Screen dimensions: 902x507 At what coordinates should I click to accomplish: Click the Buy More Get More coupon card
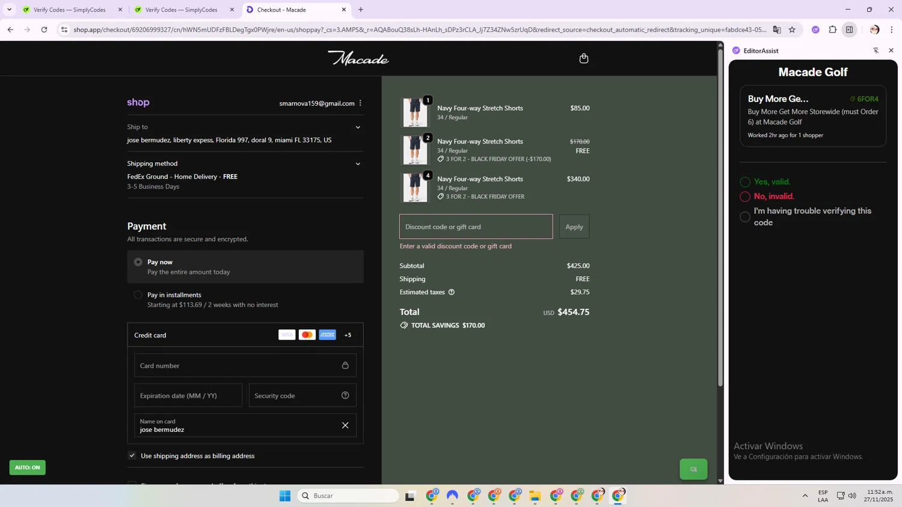813,116
